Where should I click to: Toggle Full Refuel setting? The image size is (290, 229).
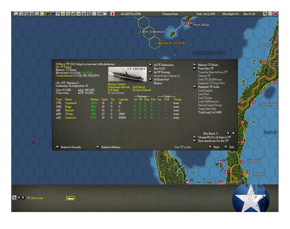click(139, 87)
